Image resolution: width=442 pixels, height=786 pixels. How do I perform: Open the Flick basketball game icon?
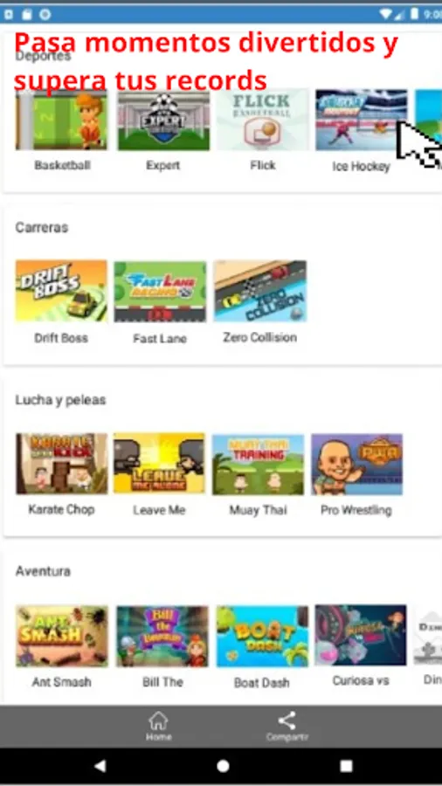(x=263, y=120)
